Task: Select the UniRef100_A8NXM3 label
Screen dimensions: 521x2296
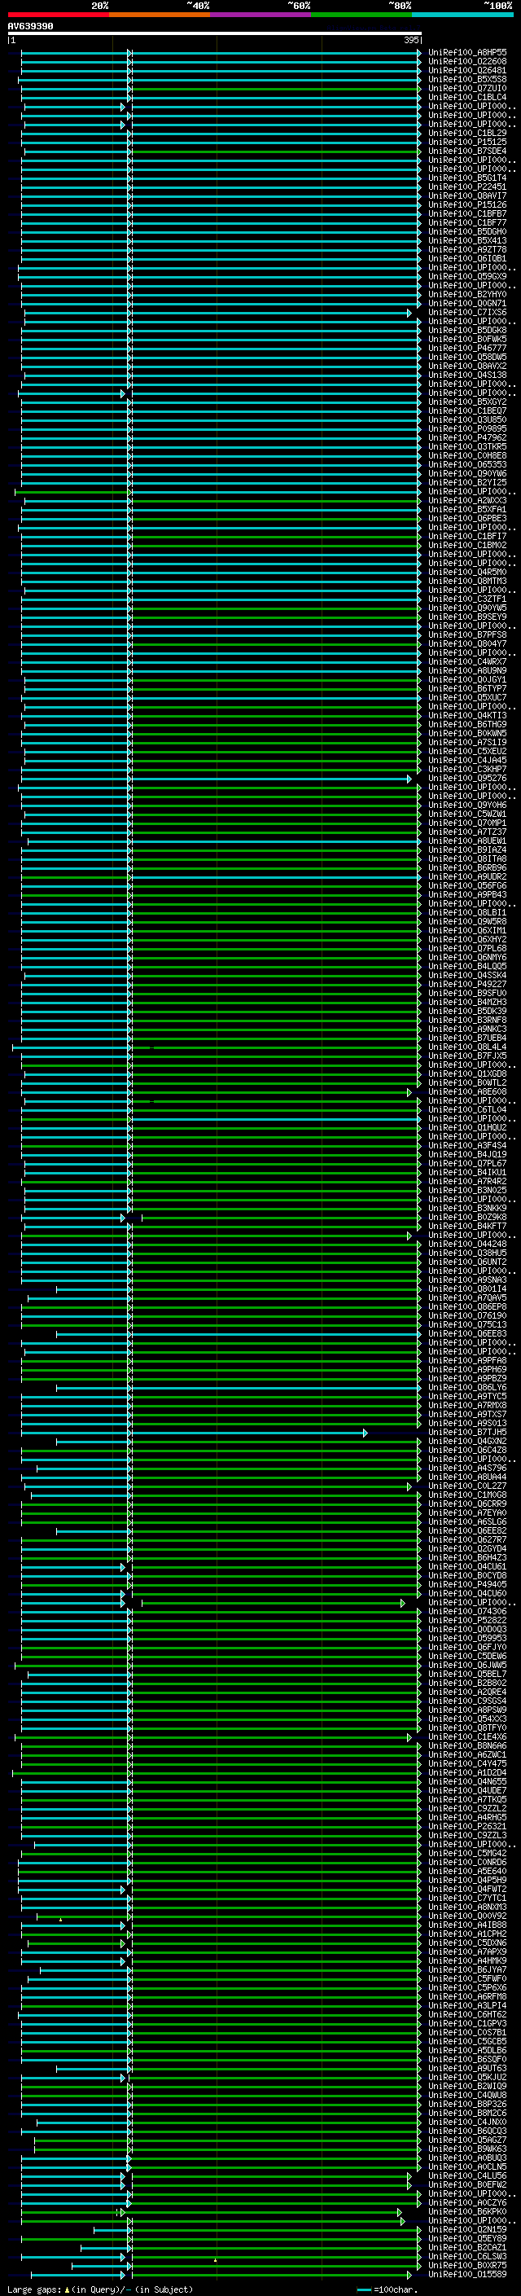Action: tap(467, 1907)
